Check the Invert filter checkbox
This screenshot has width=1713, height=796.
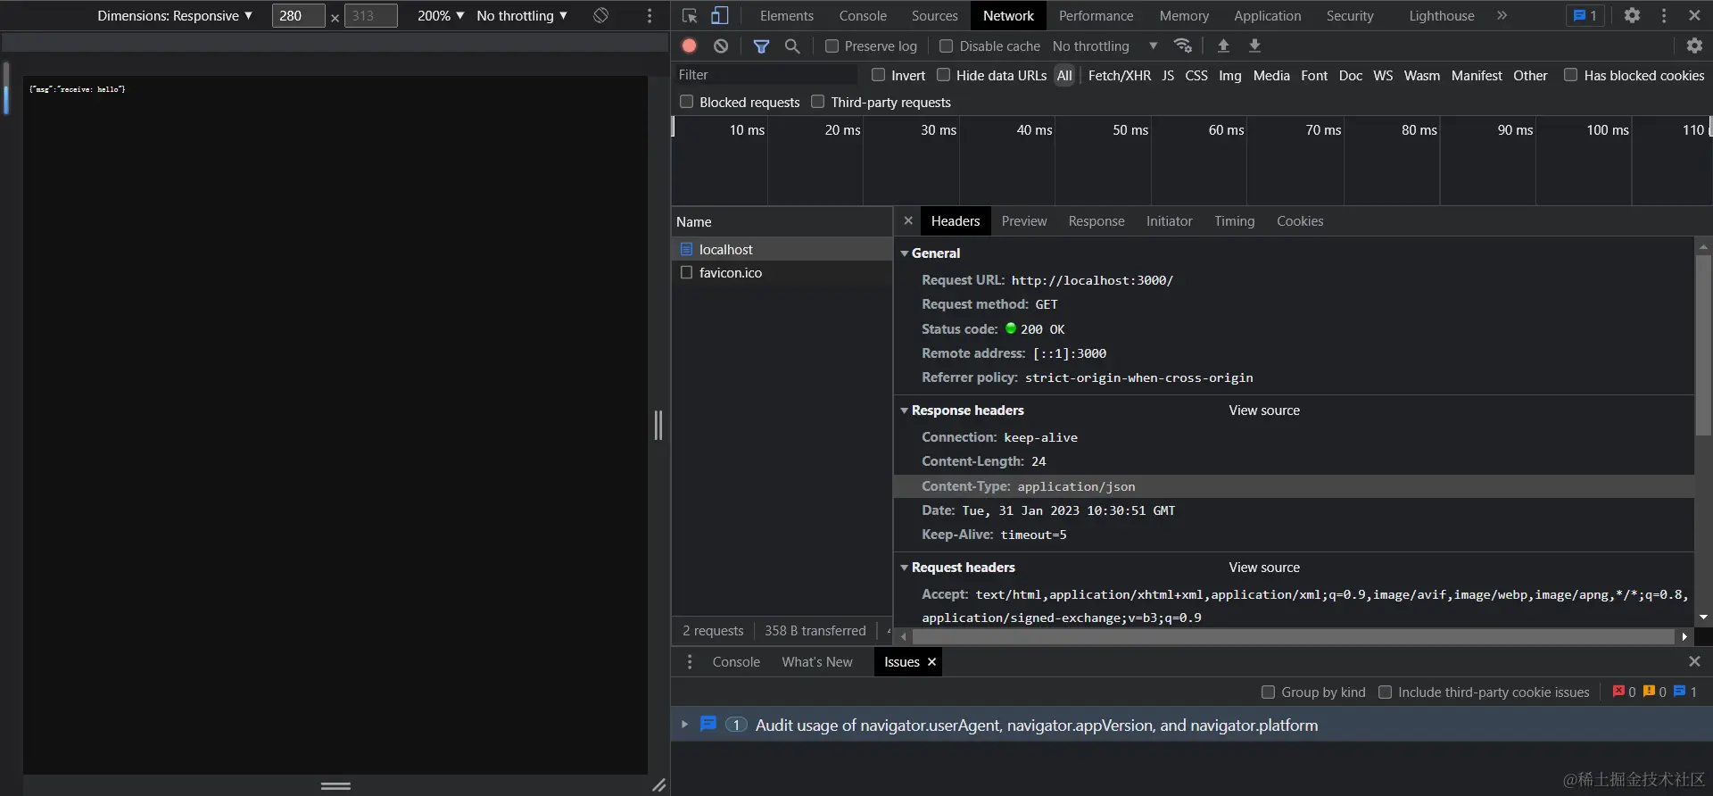click(x=878, y=75)
